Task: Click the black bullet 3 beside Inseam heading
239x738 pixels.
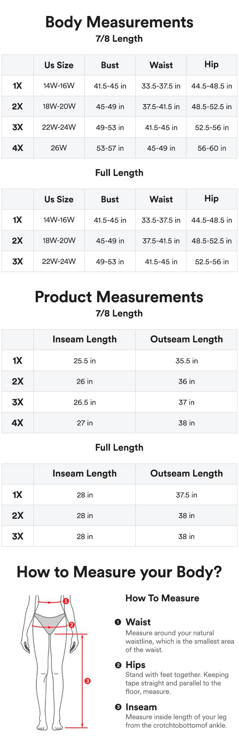Action: click(x=118, y=707)
